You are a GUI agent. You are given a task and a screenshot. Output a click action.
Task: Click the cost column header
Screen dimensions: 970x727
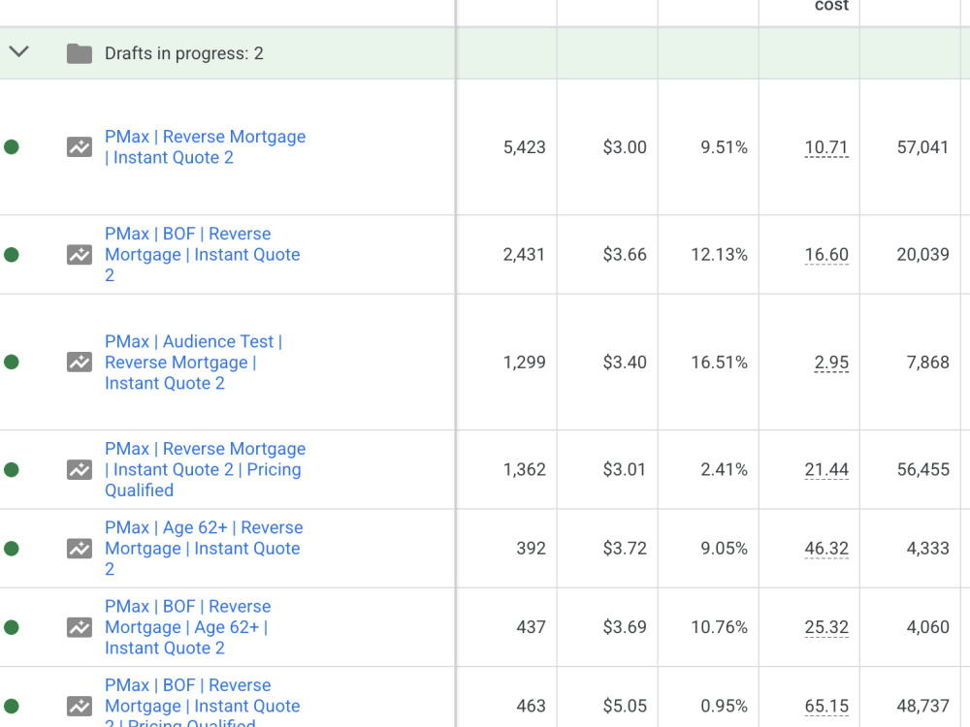pyautogui.click(x=831, y=6)
